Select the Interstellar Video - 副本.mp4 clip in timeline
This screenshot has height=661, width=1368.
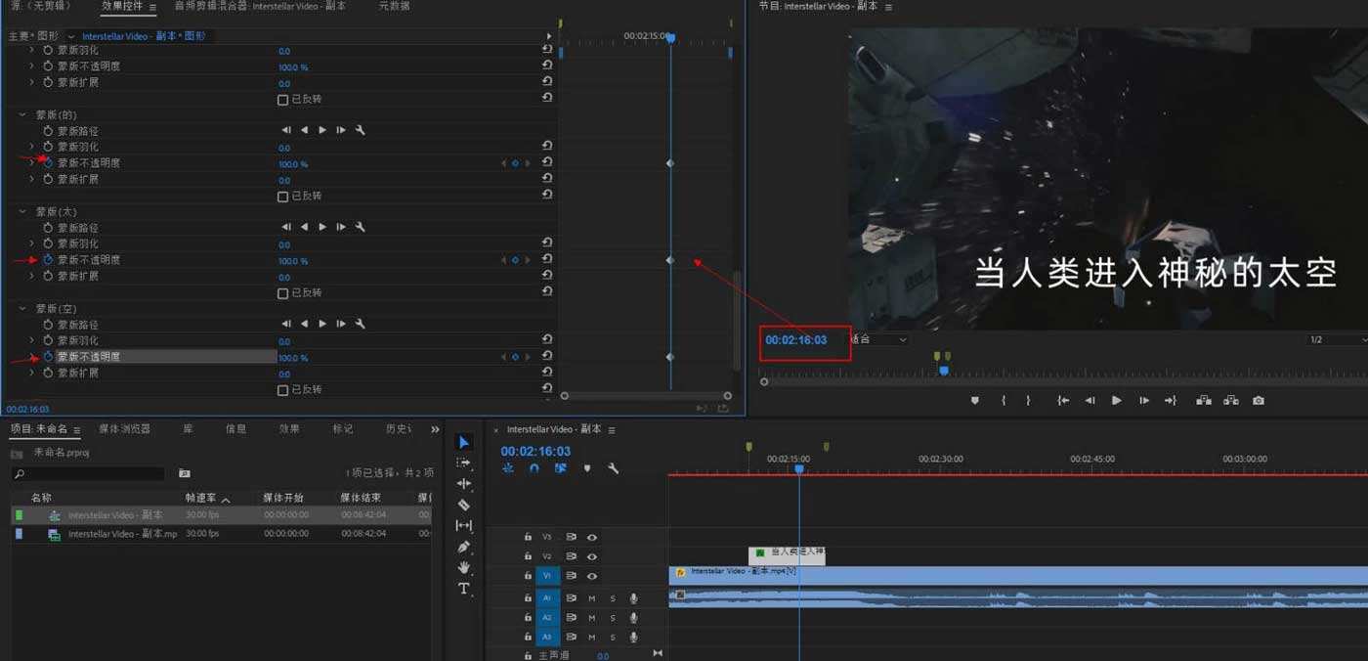[1018, 575]
